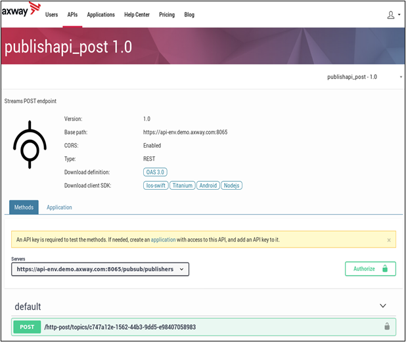The width and height of the screenshot is (406, 342).
Task: Go to APIs in top navigation
Action: point(72,14)
